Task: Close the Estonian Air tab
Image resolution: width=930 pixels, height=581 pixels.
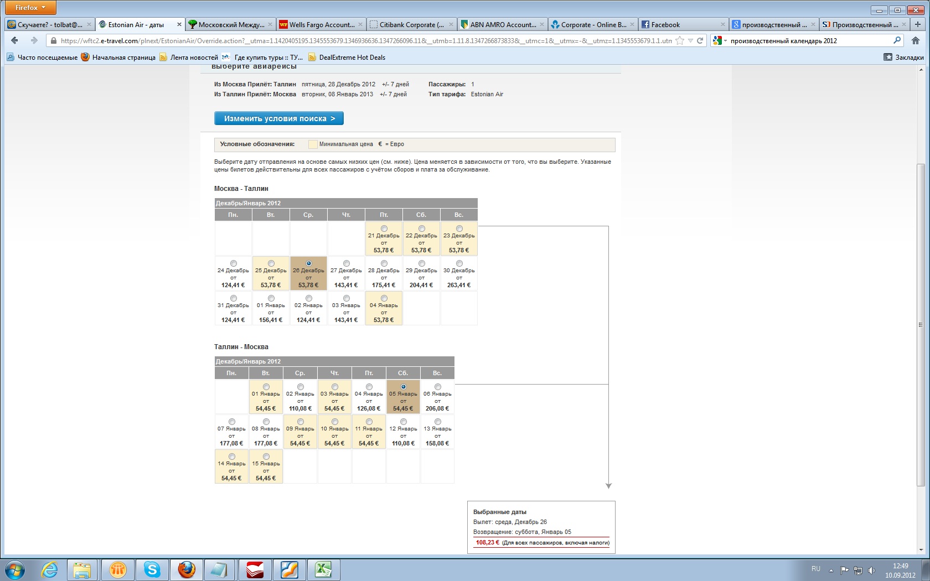Action: [179, 24]
